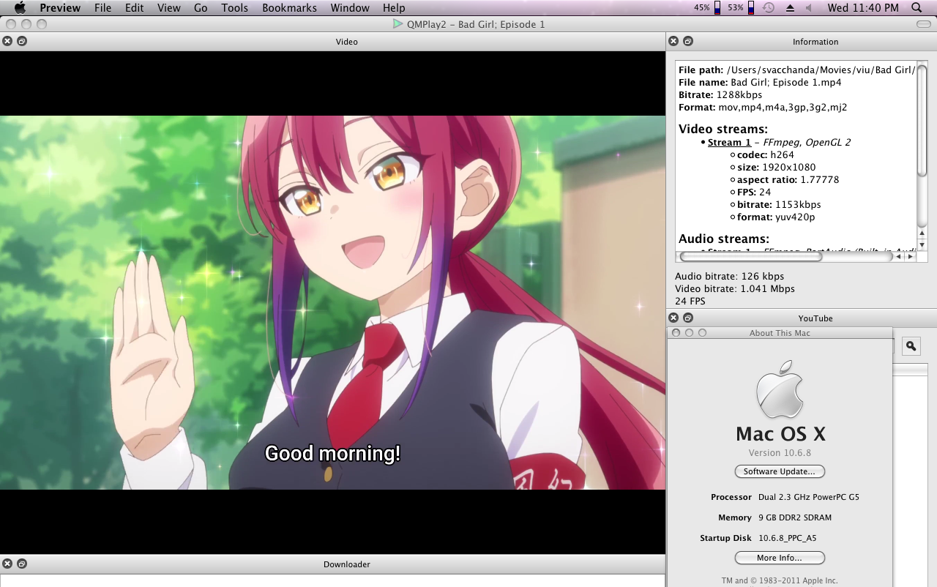This screenshot has width=937, height=587.
Task: Click the Stream 1 link under Video streams
Action: (729, 143)
